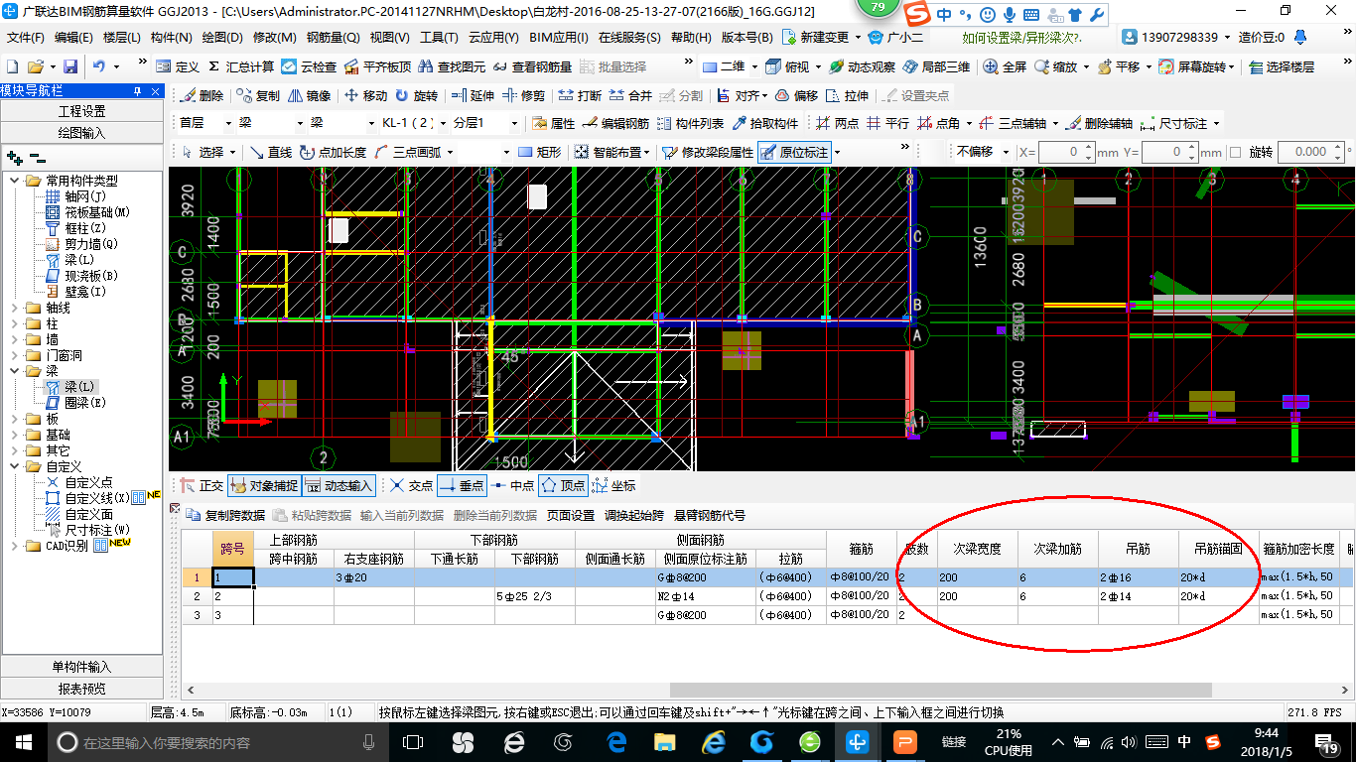Click the save disk icon

(70, 66)
